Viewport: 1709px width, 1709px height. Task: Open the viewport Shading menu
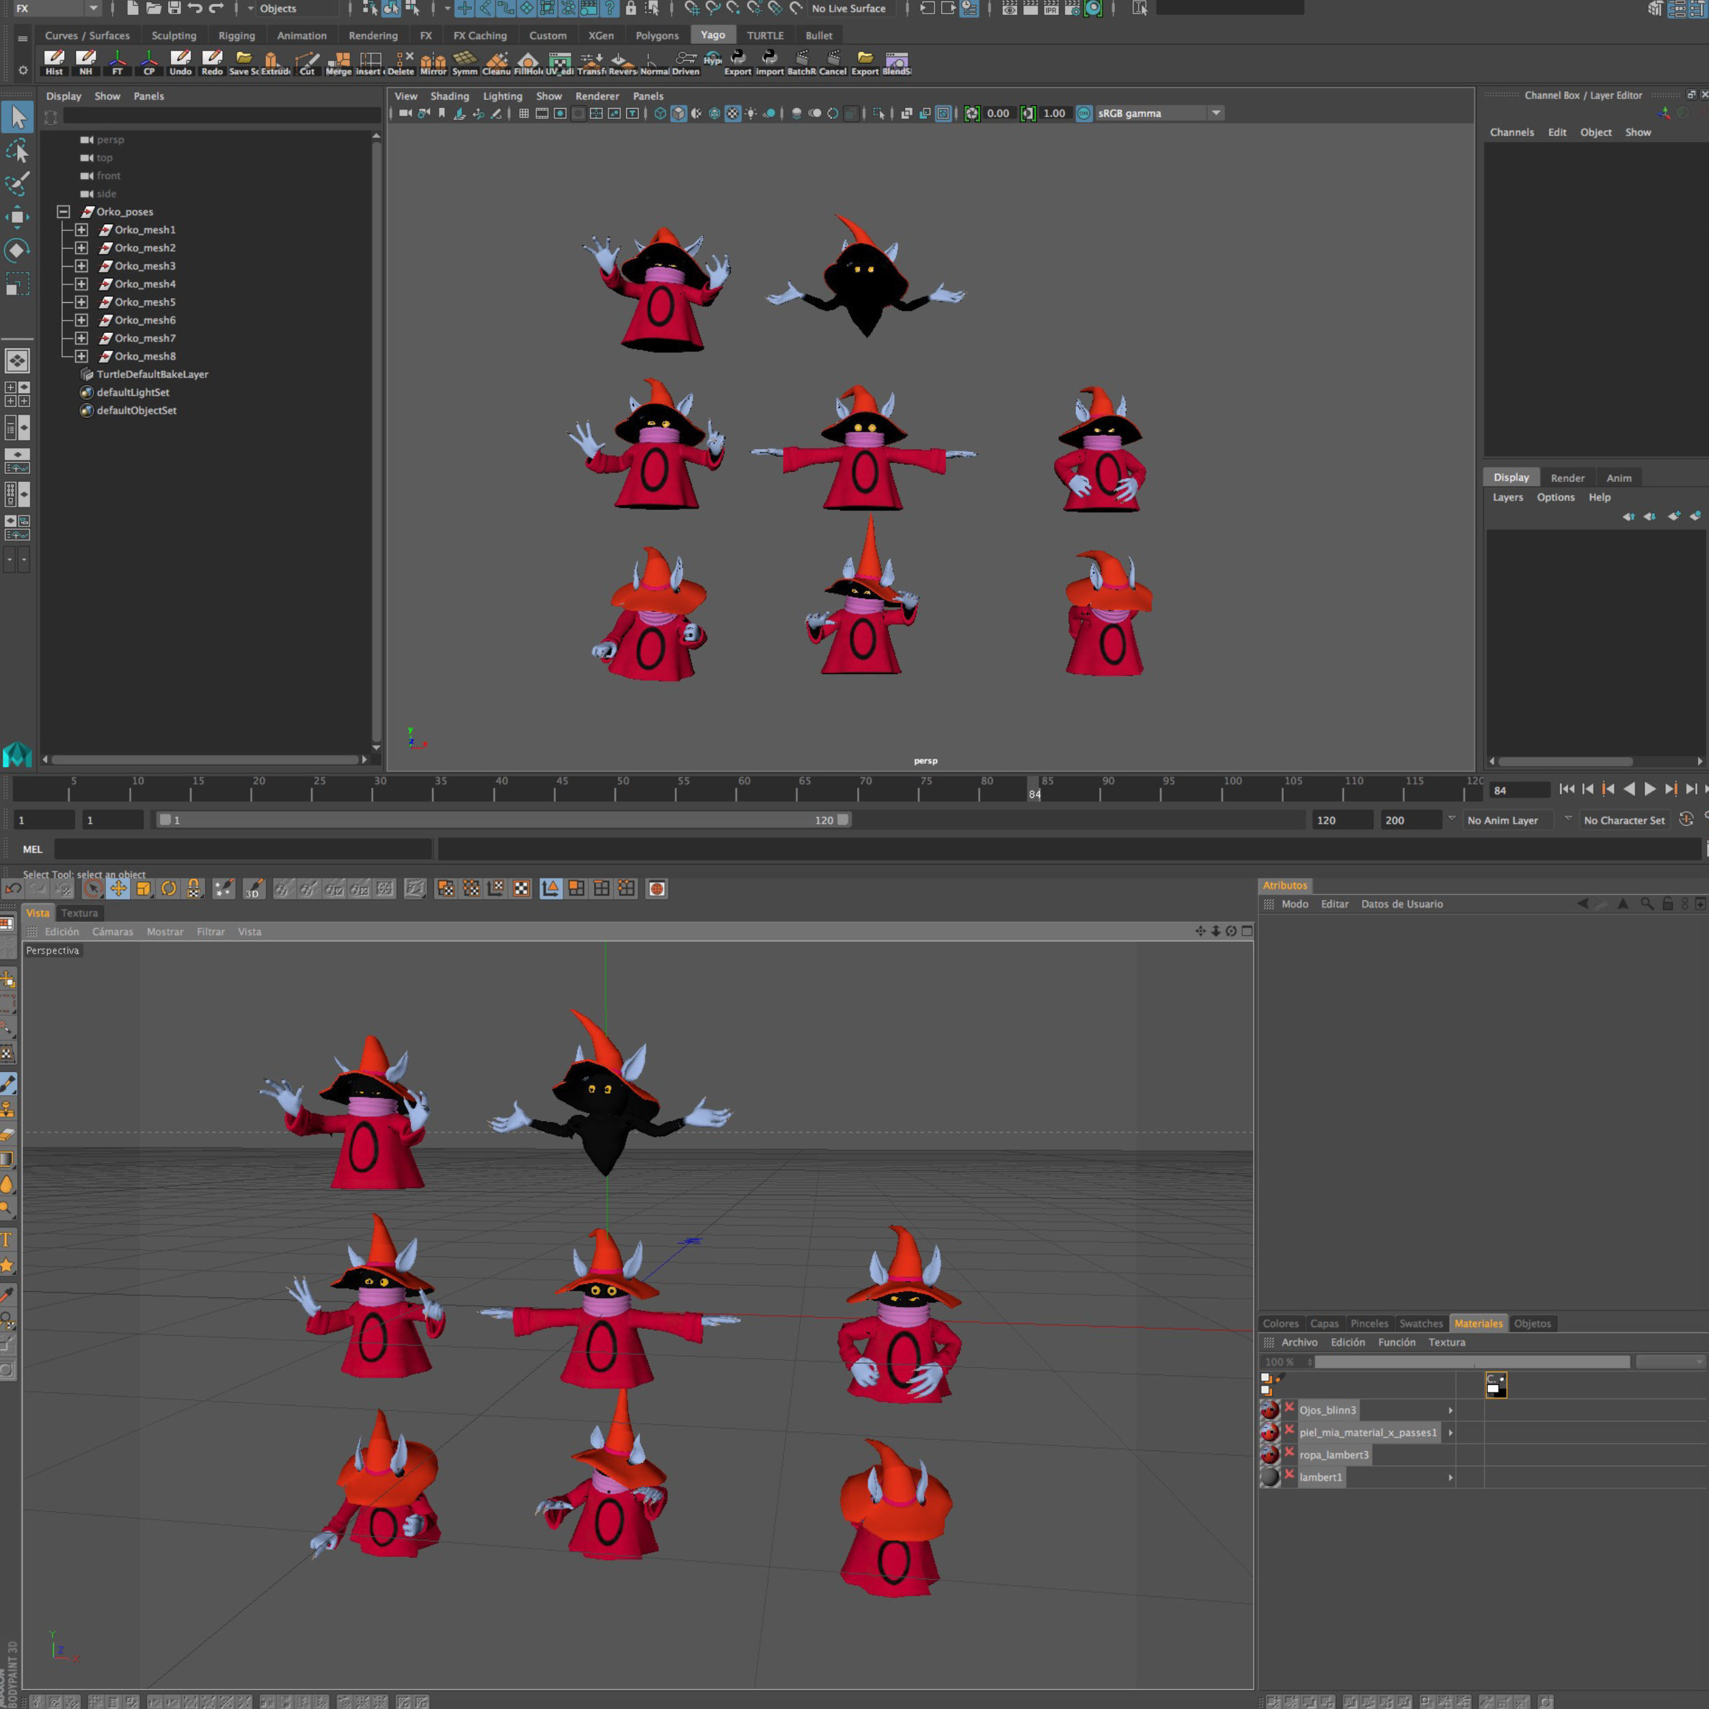coord(449,96)
